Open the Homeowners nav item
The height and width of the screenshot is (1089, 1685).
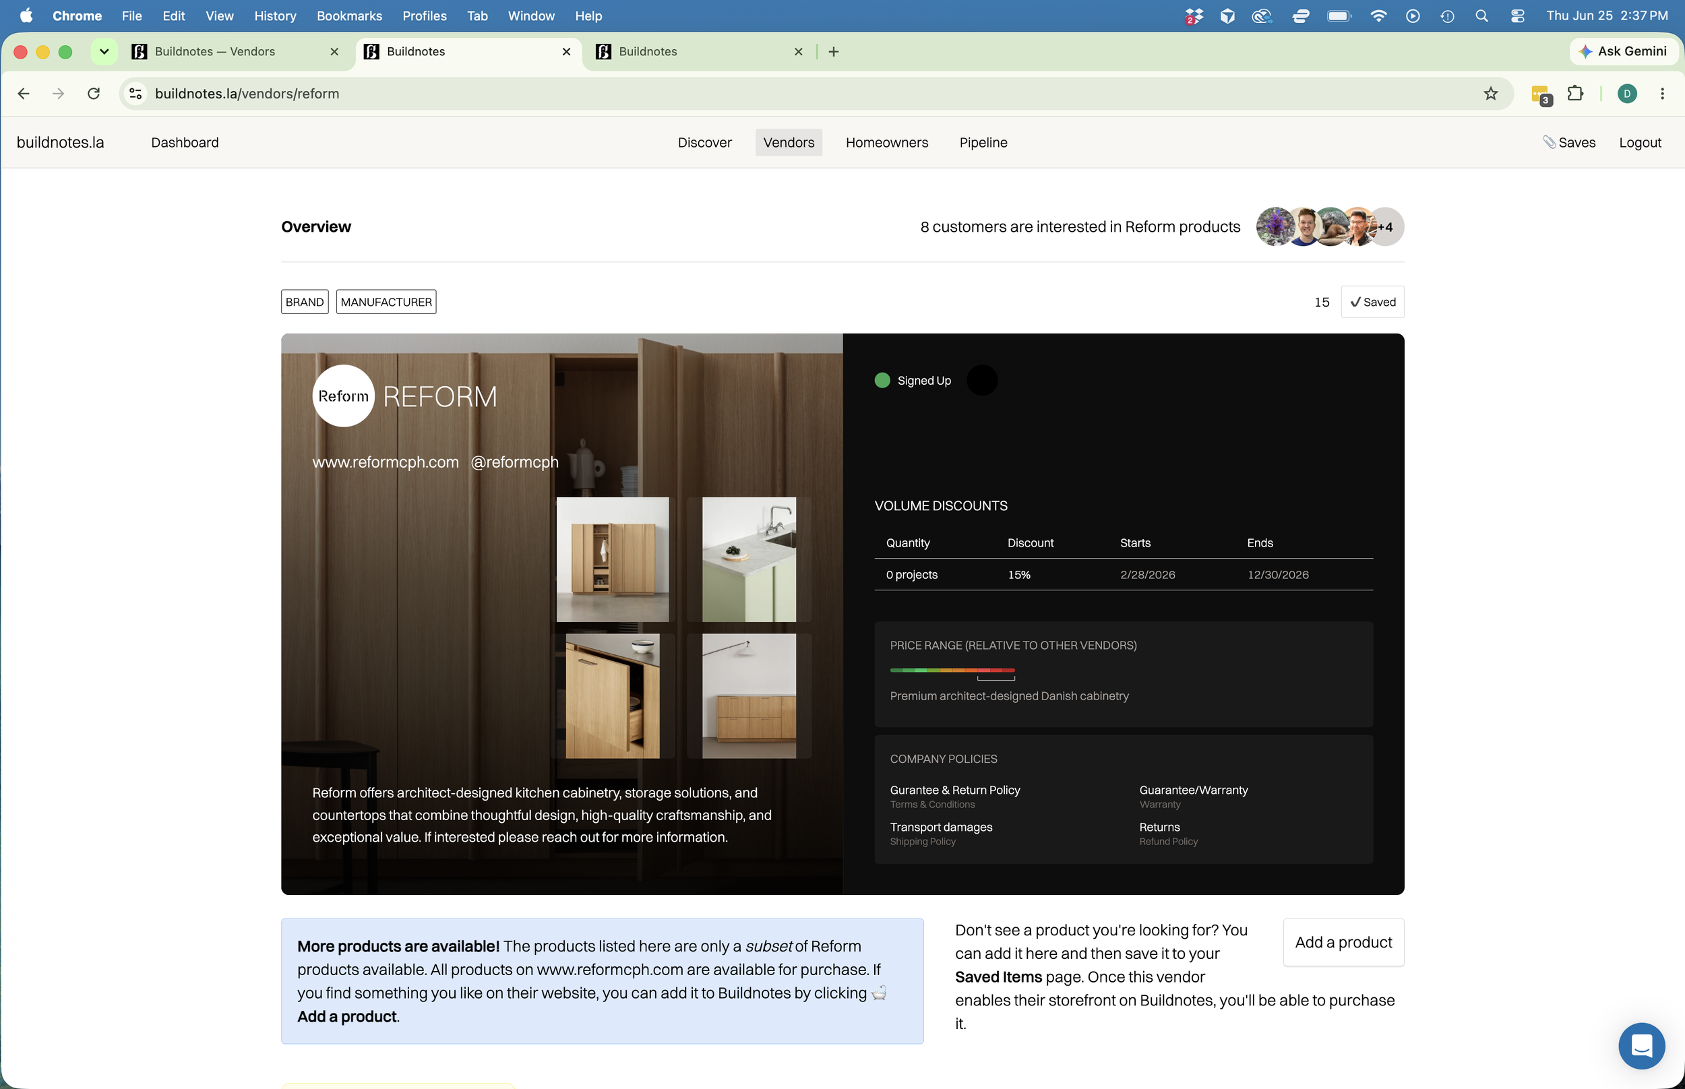click(887, 142)
